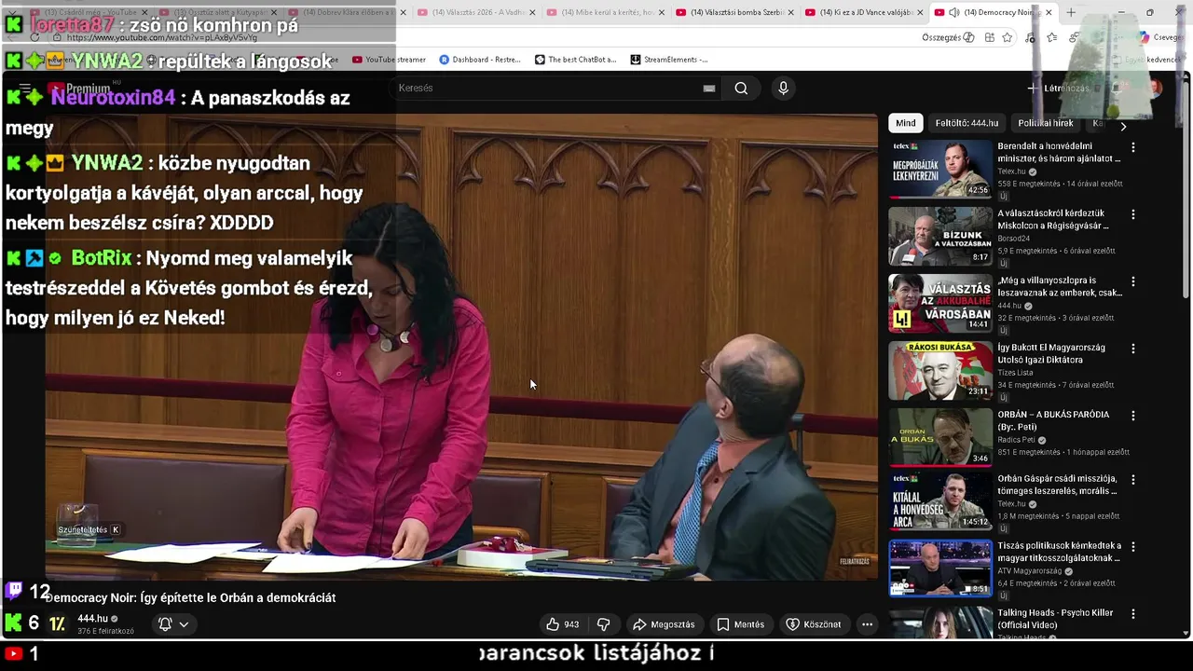This screenshot has height=671, width=1193.
Task: Click the Radics Peti channel name
Action: (1016, 440)
